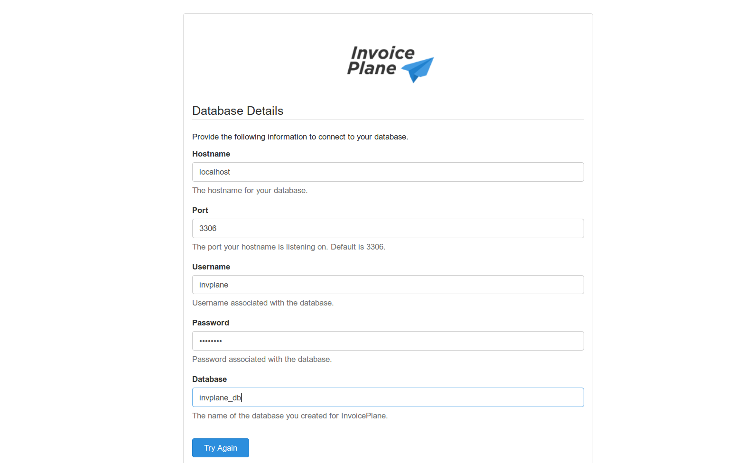Click the hostname help text below field

(250, 191)
